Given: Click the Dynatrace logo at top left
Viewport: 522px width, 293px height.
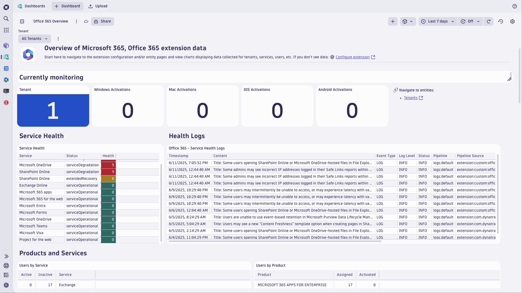Looking at the screenshot, I should point(6,7).
